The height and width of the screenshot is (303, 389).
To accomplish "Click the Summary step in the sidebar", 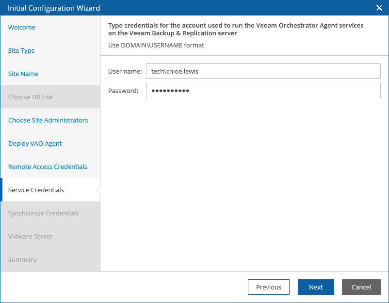I will pos(22,259).
